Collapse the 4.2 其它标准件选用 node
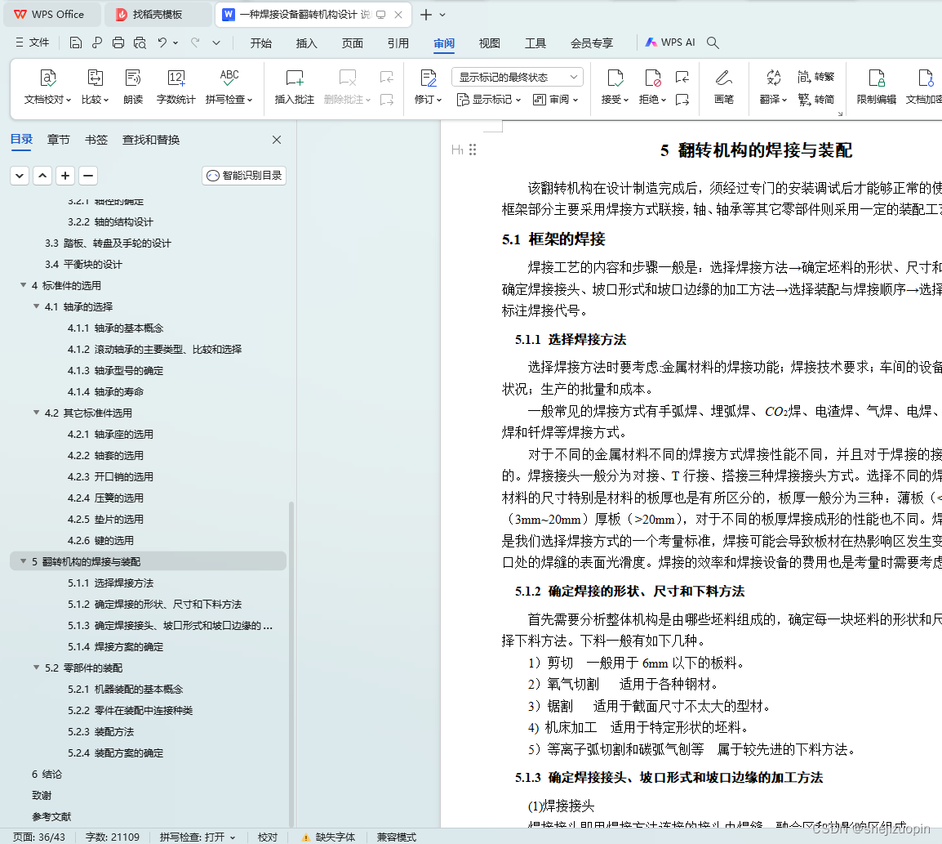The image size is (942, 844). tap(36, 413)
